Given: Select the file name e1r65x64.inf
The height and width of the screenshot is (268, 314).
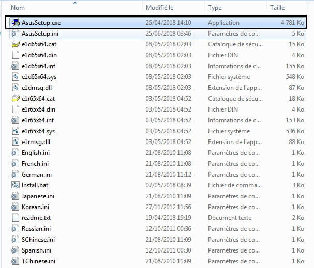Looking at the screenshot, I should [38, 120].
